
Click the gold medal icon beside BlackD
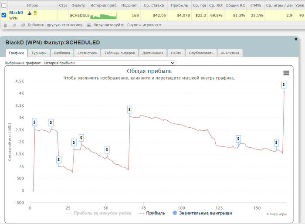(x=35, y=13)
